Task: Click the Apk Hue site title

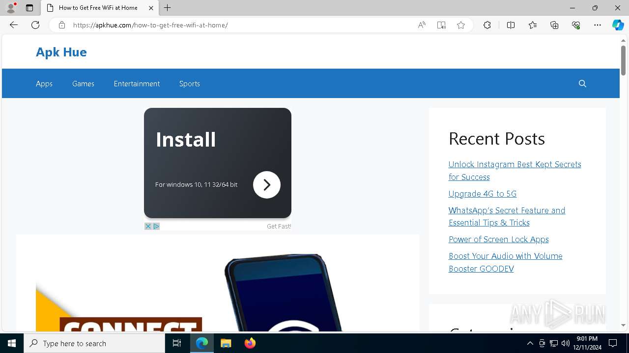Action: pyautogui.click(x=61, y=52)
